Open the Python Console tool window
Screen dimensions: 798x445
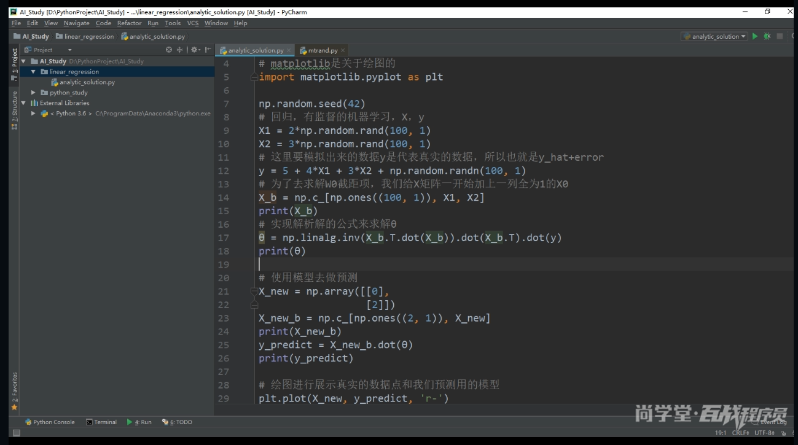[x=50, y=422]
